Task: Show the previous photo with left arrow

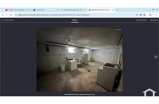Action: [x=3, y=57]
